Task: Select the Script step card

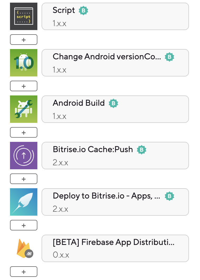Action: 115,16
